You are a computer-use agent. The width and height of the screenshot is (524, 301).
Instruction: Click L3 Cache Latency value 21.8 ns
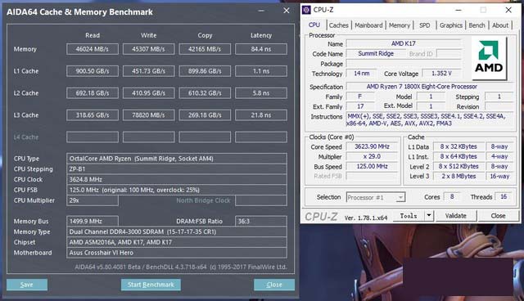261,115
